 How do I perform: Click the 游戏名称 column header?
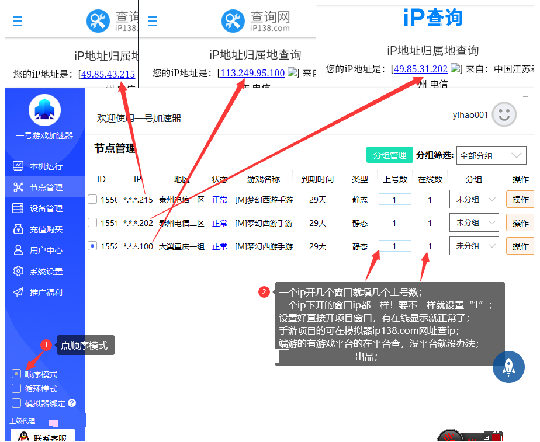[x=264, y=179]
